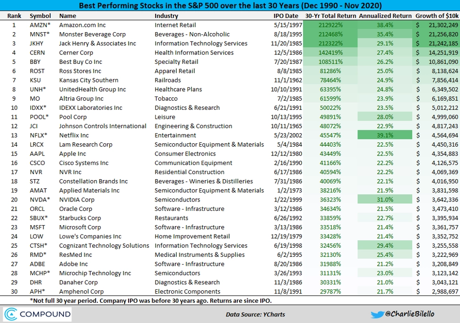Click the Tobacco industry cell
The height and width of the screenshot is (323, 460).
[166, 98]
